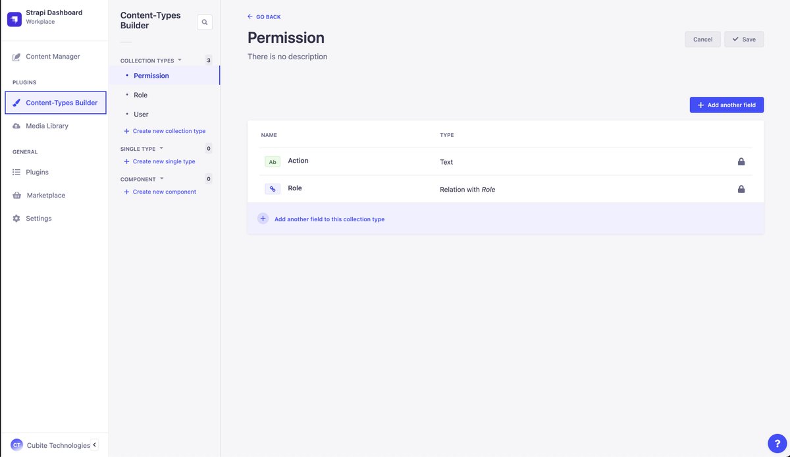Collapse the sidebar with the chevron
790x457 pixels.
(x=94, y=445)
